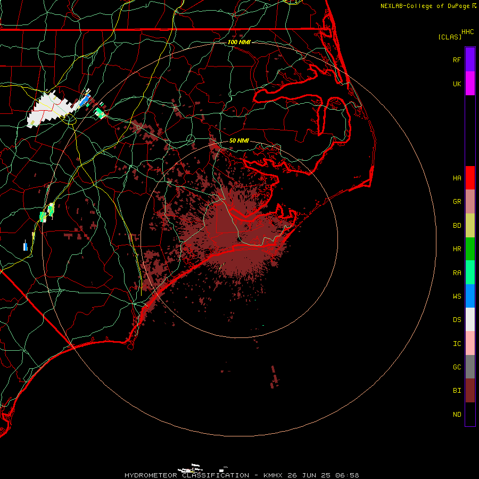Image resolution: width=479 pixels, height=479 pixels.
Task: Click the blue WS legend swatch
Action: click(470, 296)
